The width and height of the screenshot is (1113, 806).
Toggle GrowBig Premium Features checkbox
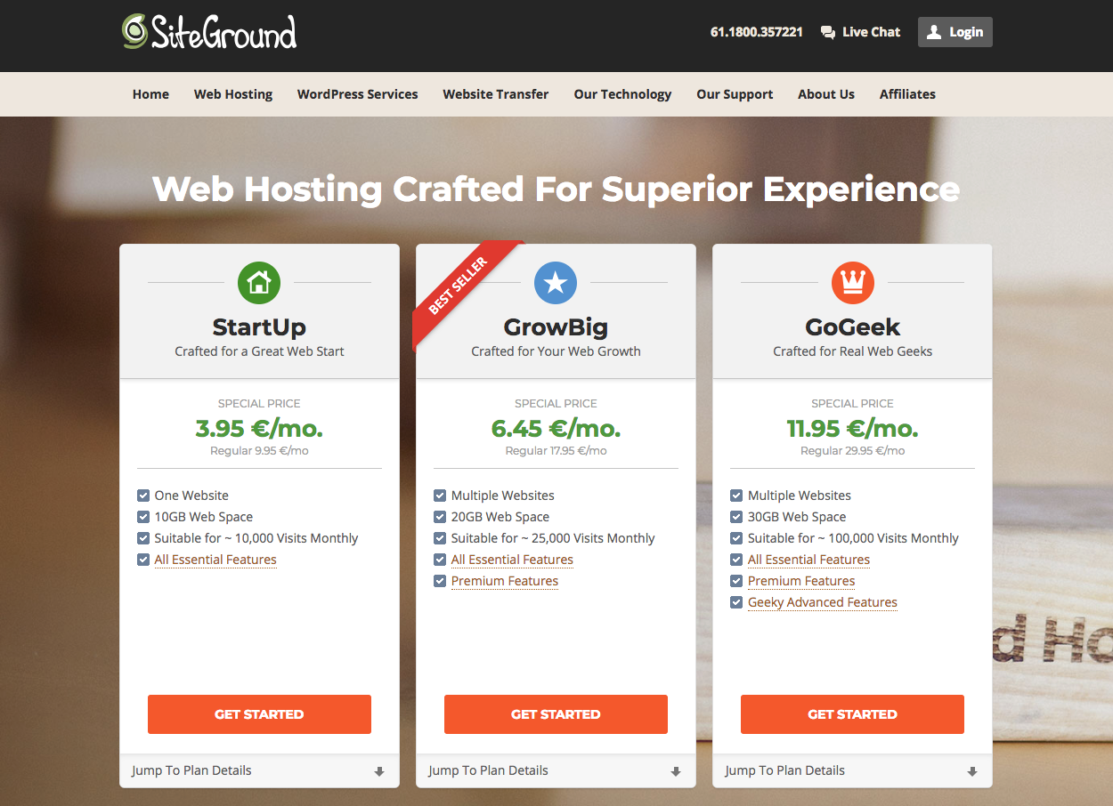coord(440,581)
